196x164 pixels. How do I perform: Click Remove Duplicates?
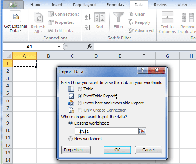tap(187, 22)
